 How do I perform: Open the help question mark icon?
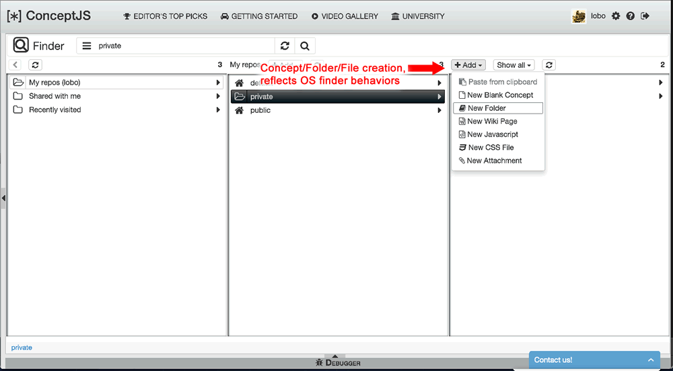[x=630, y=16]
